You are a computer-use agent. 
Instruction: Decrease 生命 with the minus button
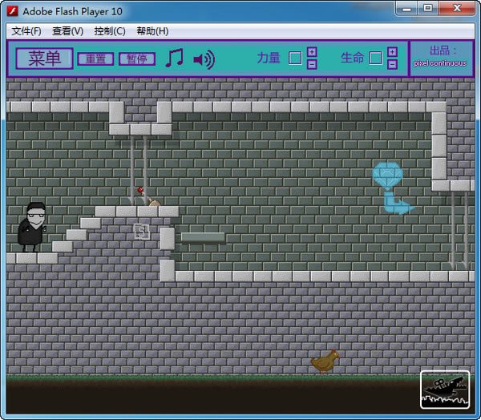[392, 64]
